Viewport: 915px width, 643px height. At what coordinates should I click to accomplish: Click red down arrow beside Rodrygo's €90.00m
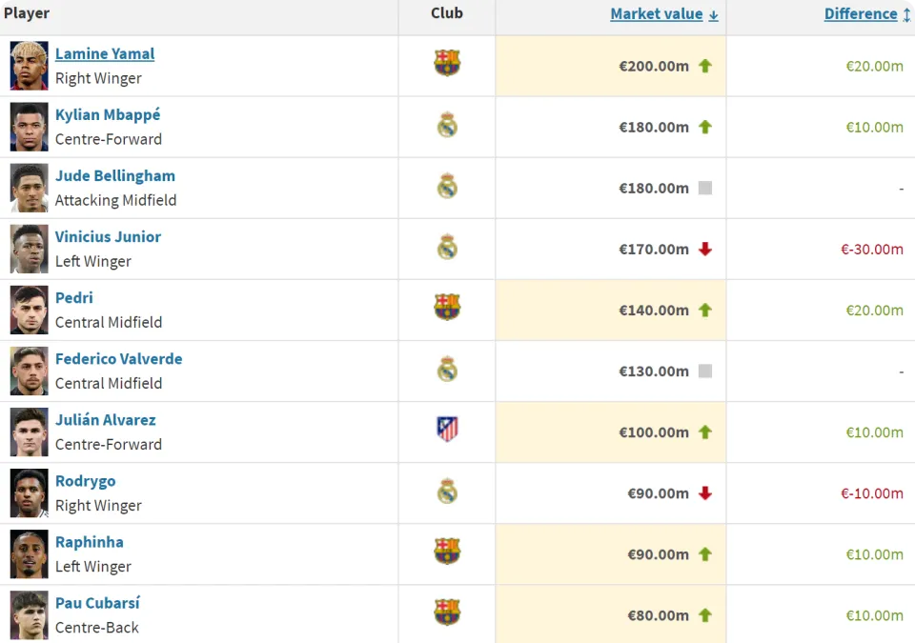[705, 493]
